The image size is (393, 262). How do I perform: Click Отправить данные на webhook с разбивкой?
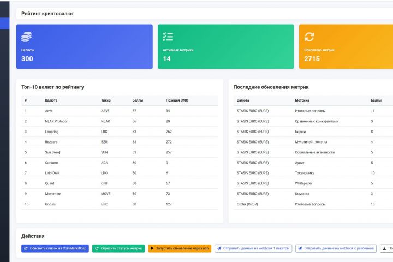coord(336,248)
